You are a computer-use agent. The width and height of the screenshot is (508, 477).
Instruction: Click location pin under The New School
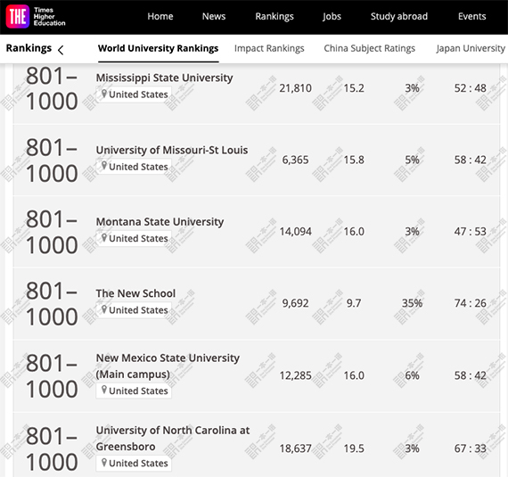[x=104, y=309]
